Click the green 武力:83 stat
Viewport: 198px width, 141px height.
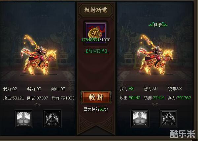pos(127,89)
